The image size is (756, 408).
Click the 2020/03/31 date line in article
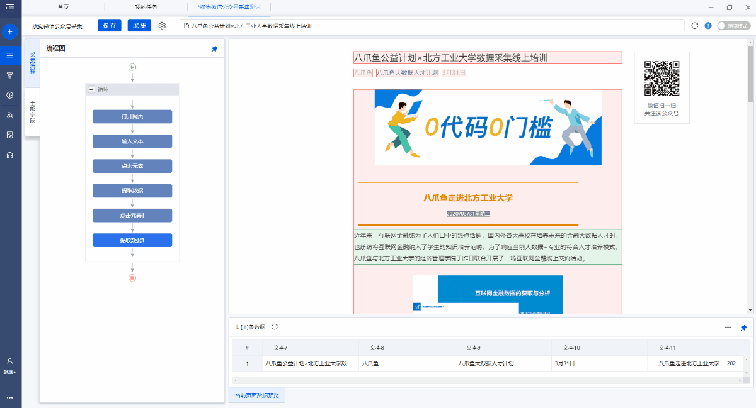click(468, 214)
